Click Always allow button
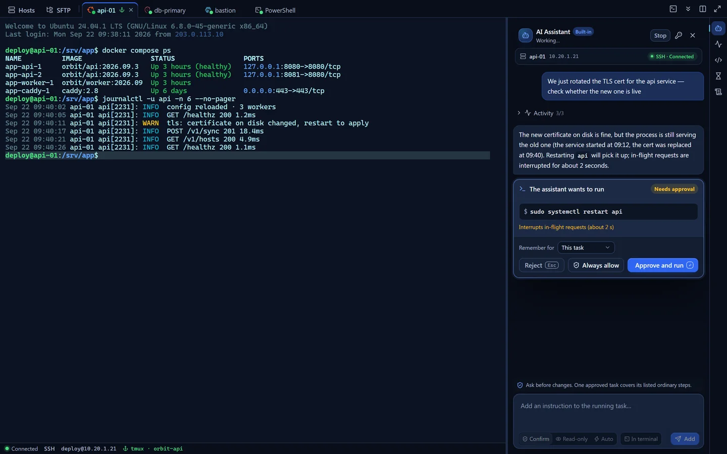727x454 pixels. pyautogui.click(x=596, y=265)
